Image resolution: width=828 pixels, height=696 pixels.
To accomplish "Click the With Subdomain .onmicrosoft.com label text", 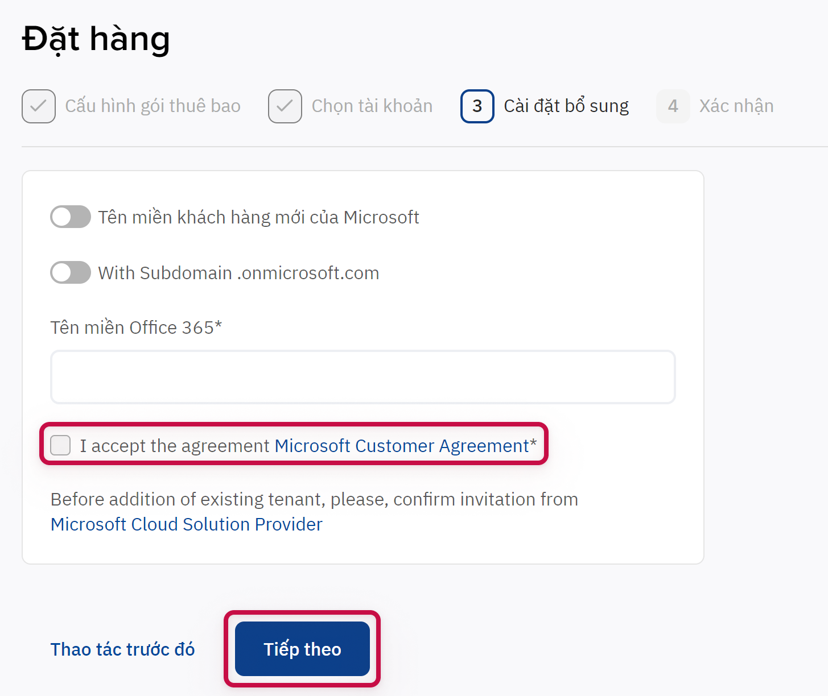I will [238, 273].
